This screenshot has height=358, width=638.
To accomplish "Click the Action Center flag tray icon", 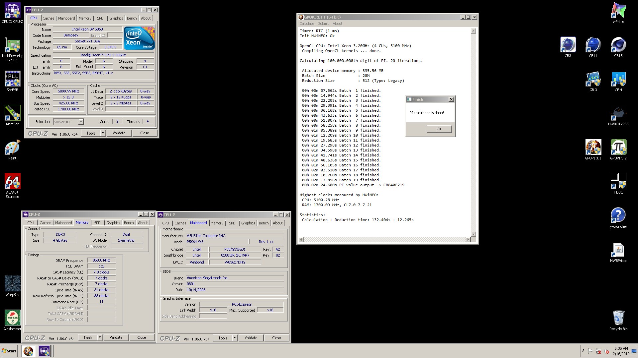I will click(590, 351).
